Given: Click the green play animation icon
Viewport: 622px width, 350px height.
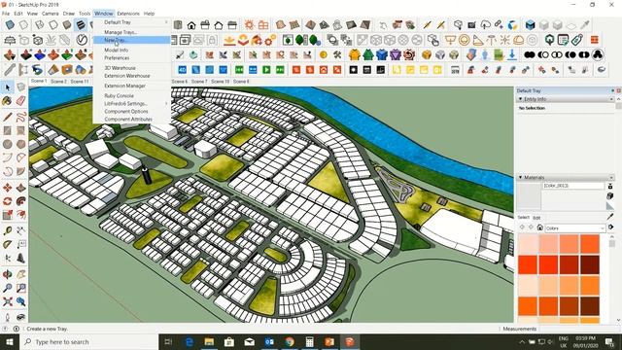Looking at the screenshot, I should click(266, 70).
